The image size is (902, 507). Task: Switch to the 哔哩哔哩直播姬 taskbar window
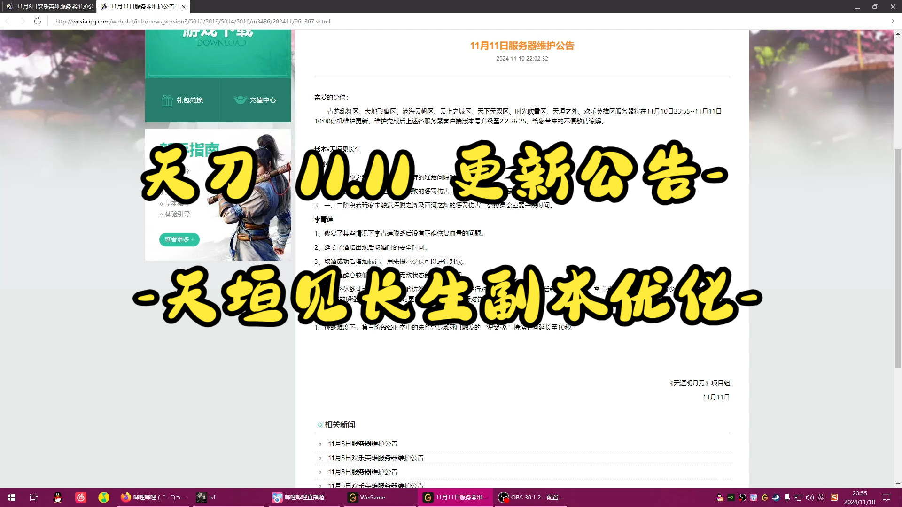pyautogui.click(x=304, y=498)
